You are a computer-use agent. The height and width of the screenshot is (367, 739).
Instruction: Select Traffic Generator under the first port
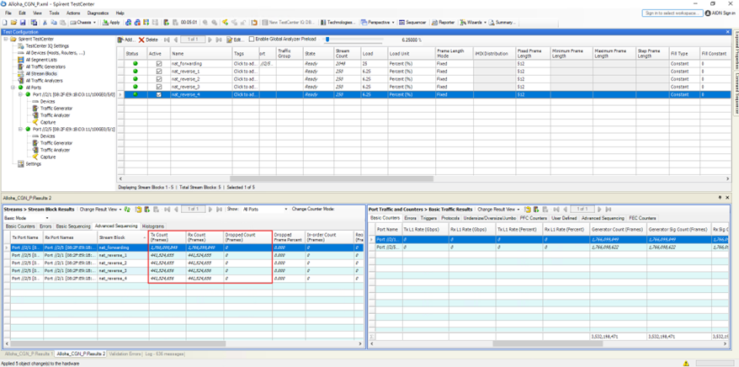(x=56, y=109)
